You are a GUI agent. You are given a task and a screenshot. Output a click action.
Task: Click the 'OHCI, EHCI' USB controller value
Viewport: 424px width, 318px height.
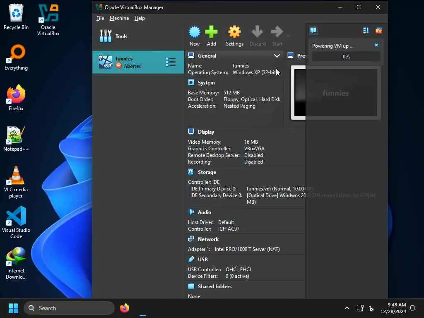[238, 269]
